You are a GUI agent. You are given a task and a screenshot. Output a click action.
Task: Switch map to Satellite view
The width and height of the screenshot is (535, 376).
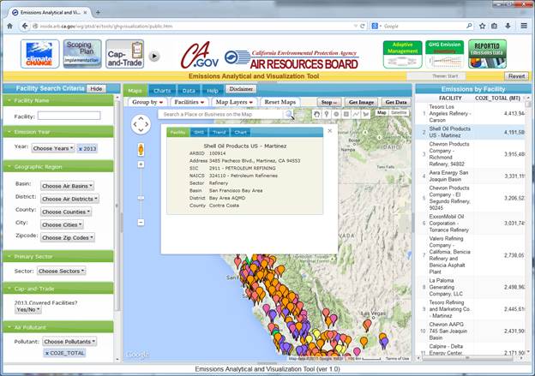click(x=400, y=113)
